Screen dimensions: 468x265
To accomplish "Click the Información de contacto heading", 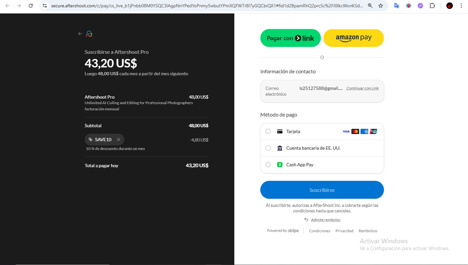I will coord(288,71).
